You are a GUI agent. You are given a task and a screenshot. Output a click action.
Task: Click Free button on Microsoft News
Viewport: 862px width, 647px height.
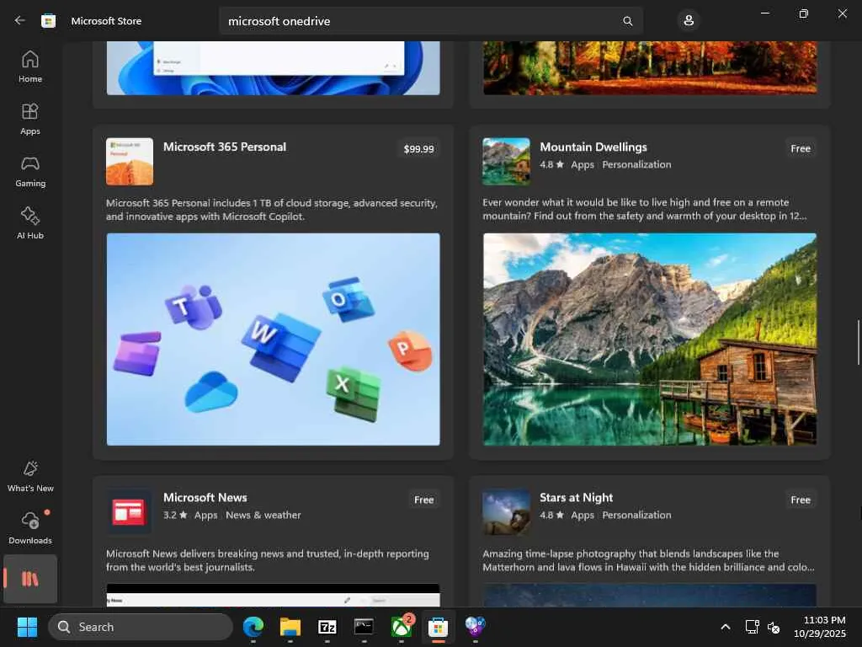(424, 500)
